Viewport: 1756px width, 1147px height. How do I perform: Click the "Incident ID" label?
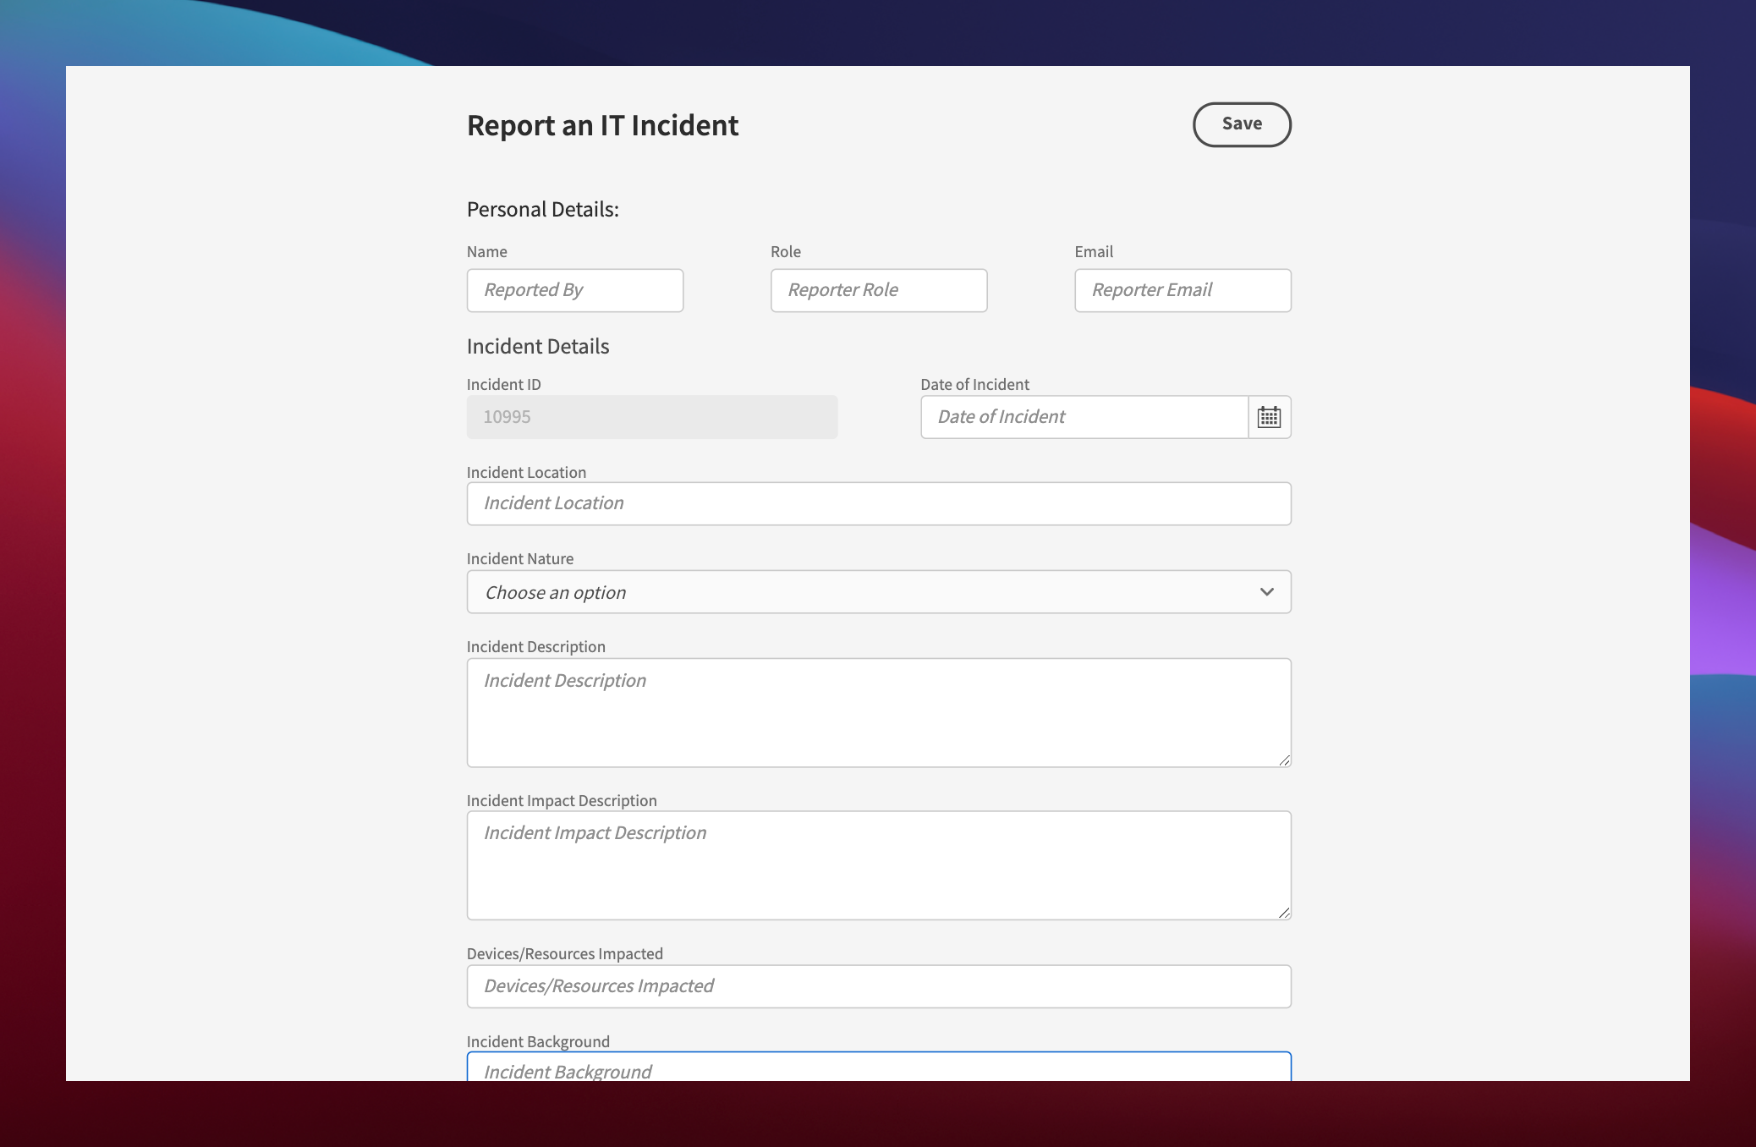click(504, 384)
